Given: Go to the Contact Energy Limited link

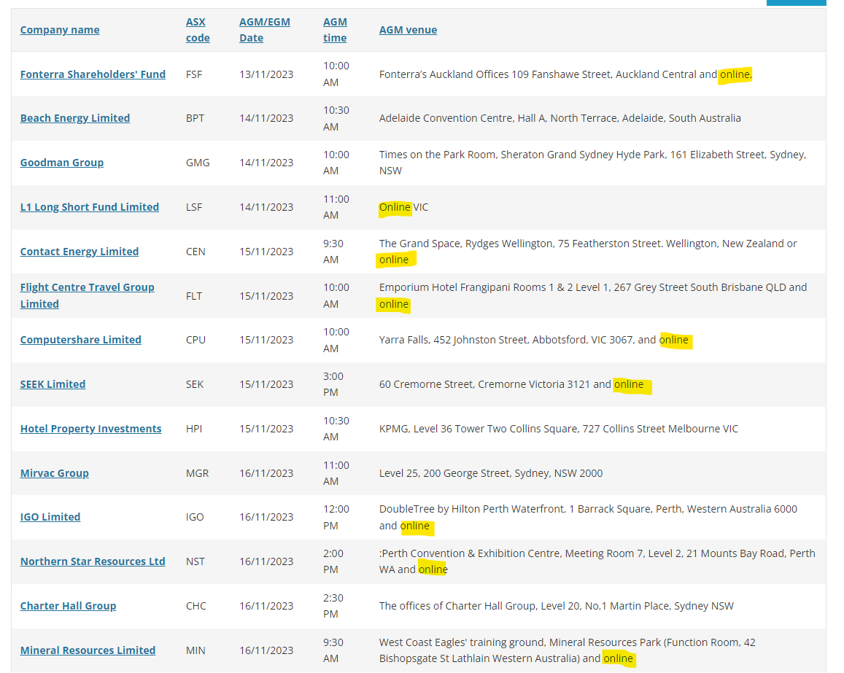Looking at the screenshot, I should [x=79, y=252].
